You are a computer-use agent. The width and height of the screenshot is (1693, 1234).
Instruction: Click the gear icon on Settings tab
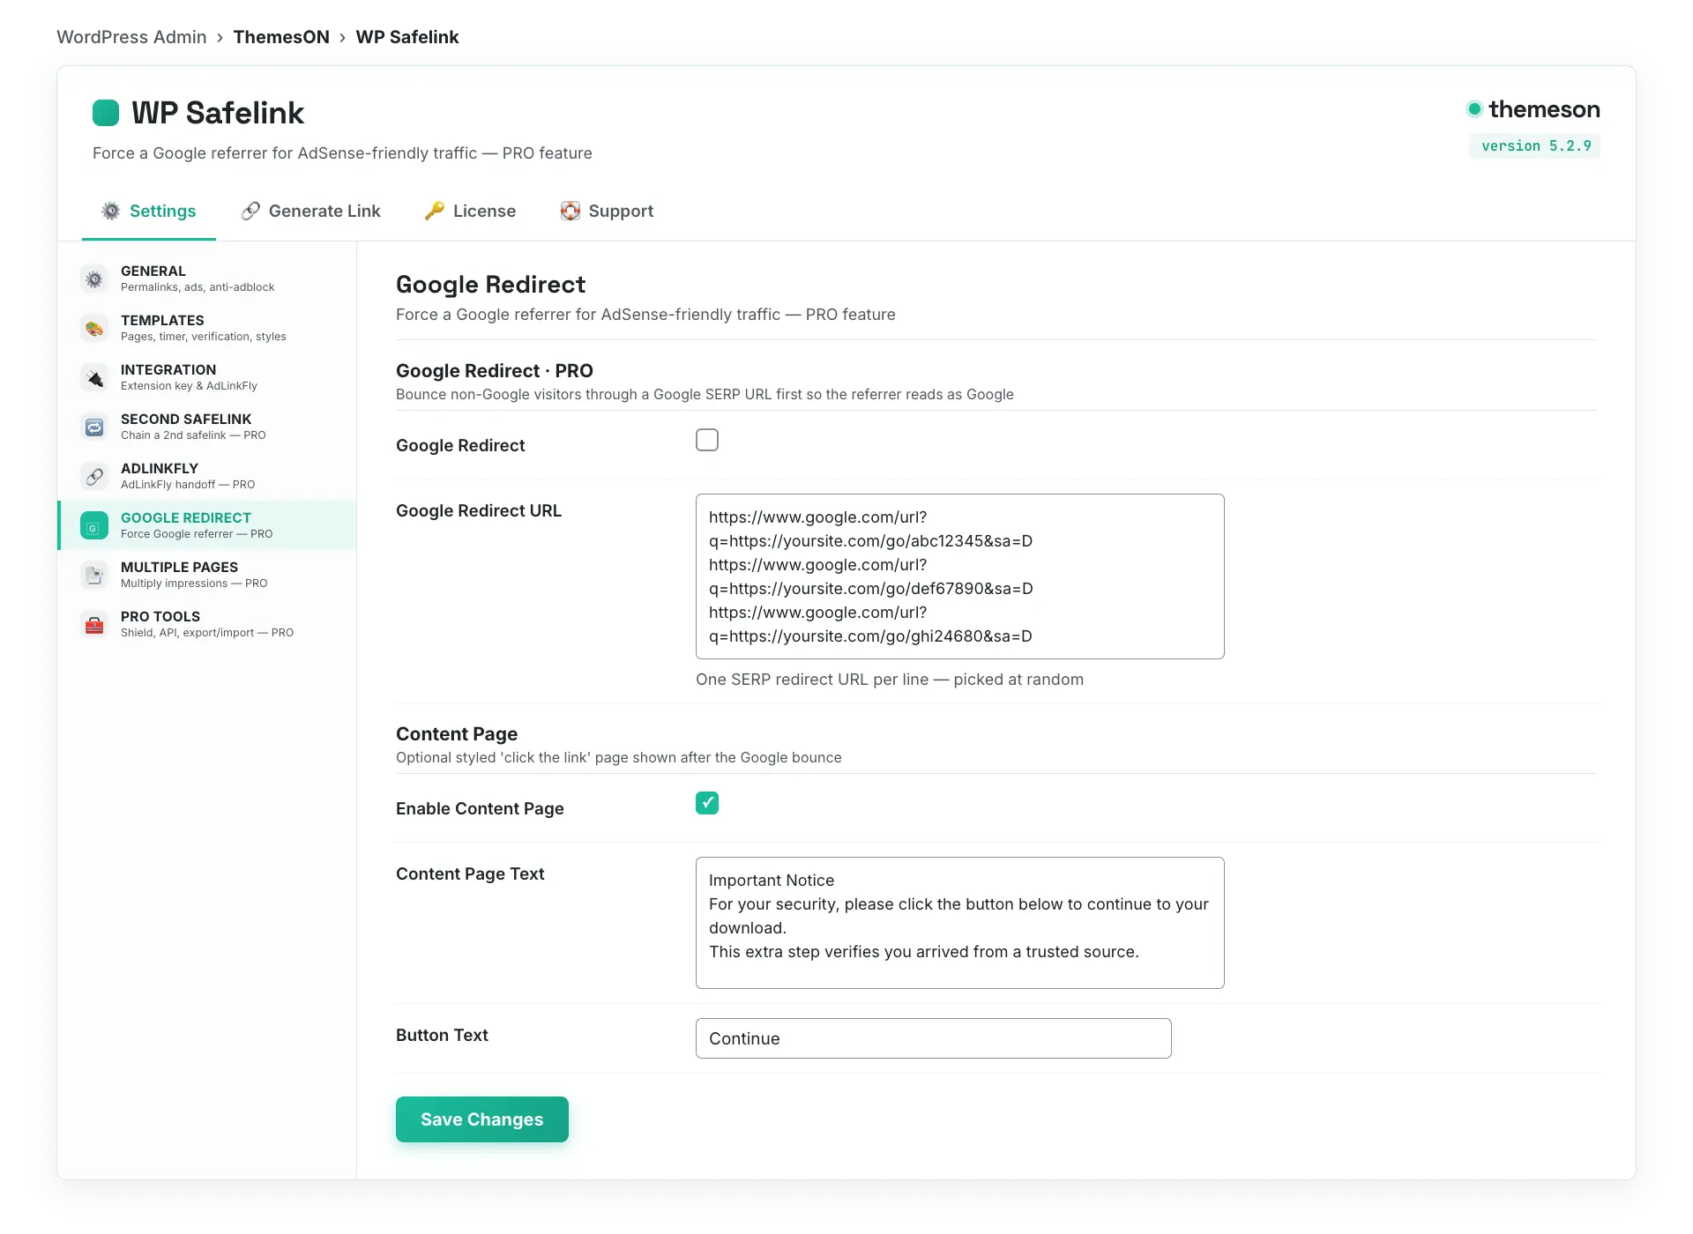pos(111,211)
